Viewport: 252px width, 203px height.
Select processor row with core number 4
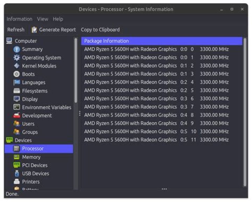[x=161, y=82]
